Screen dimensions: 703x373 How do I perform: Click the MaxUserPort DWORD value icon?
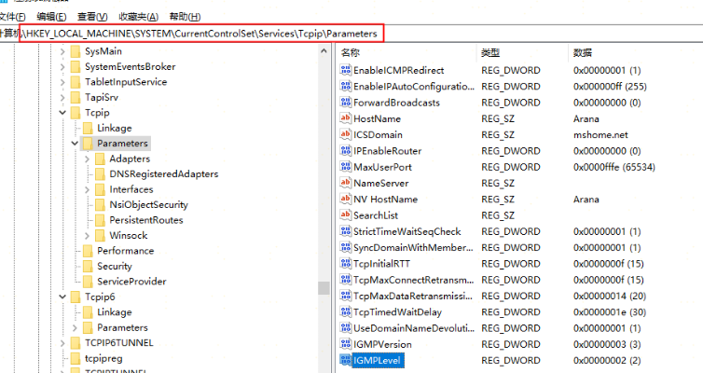(346, 167)
